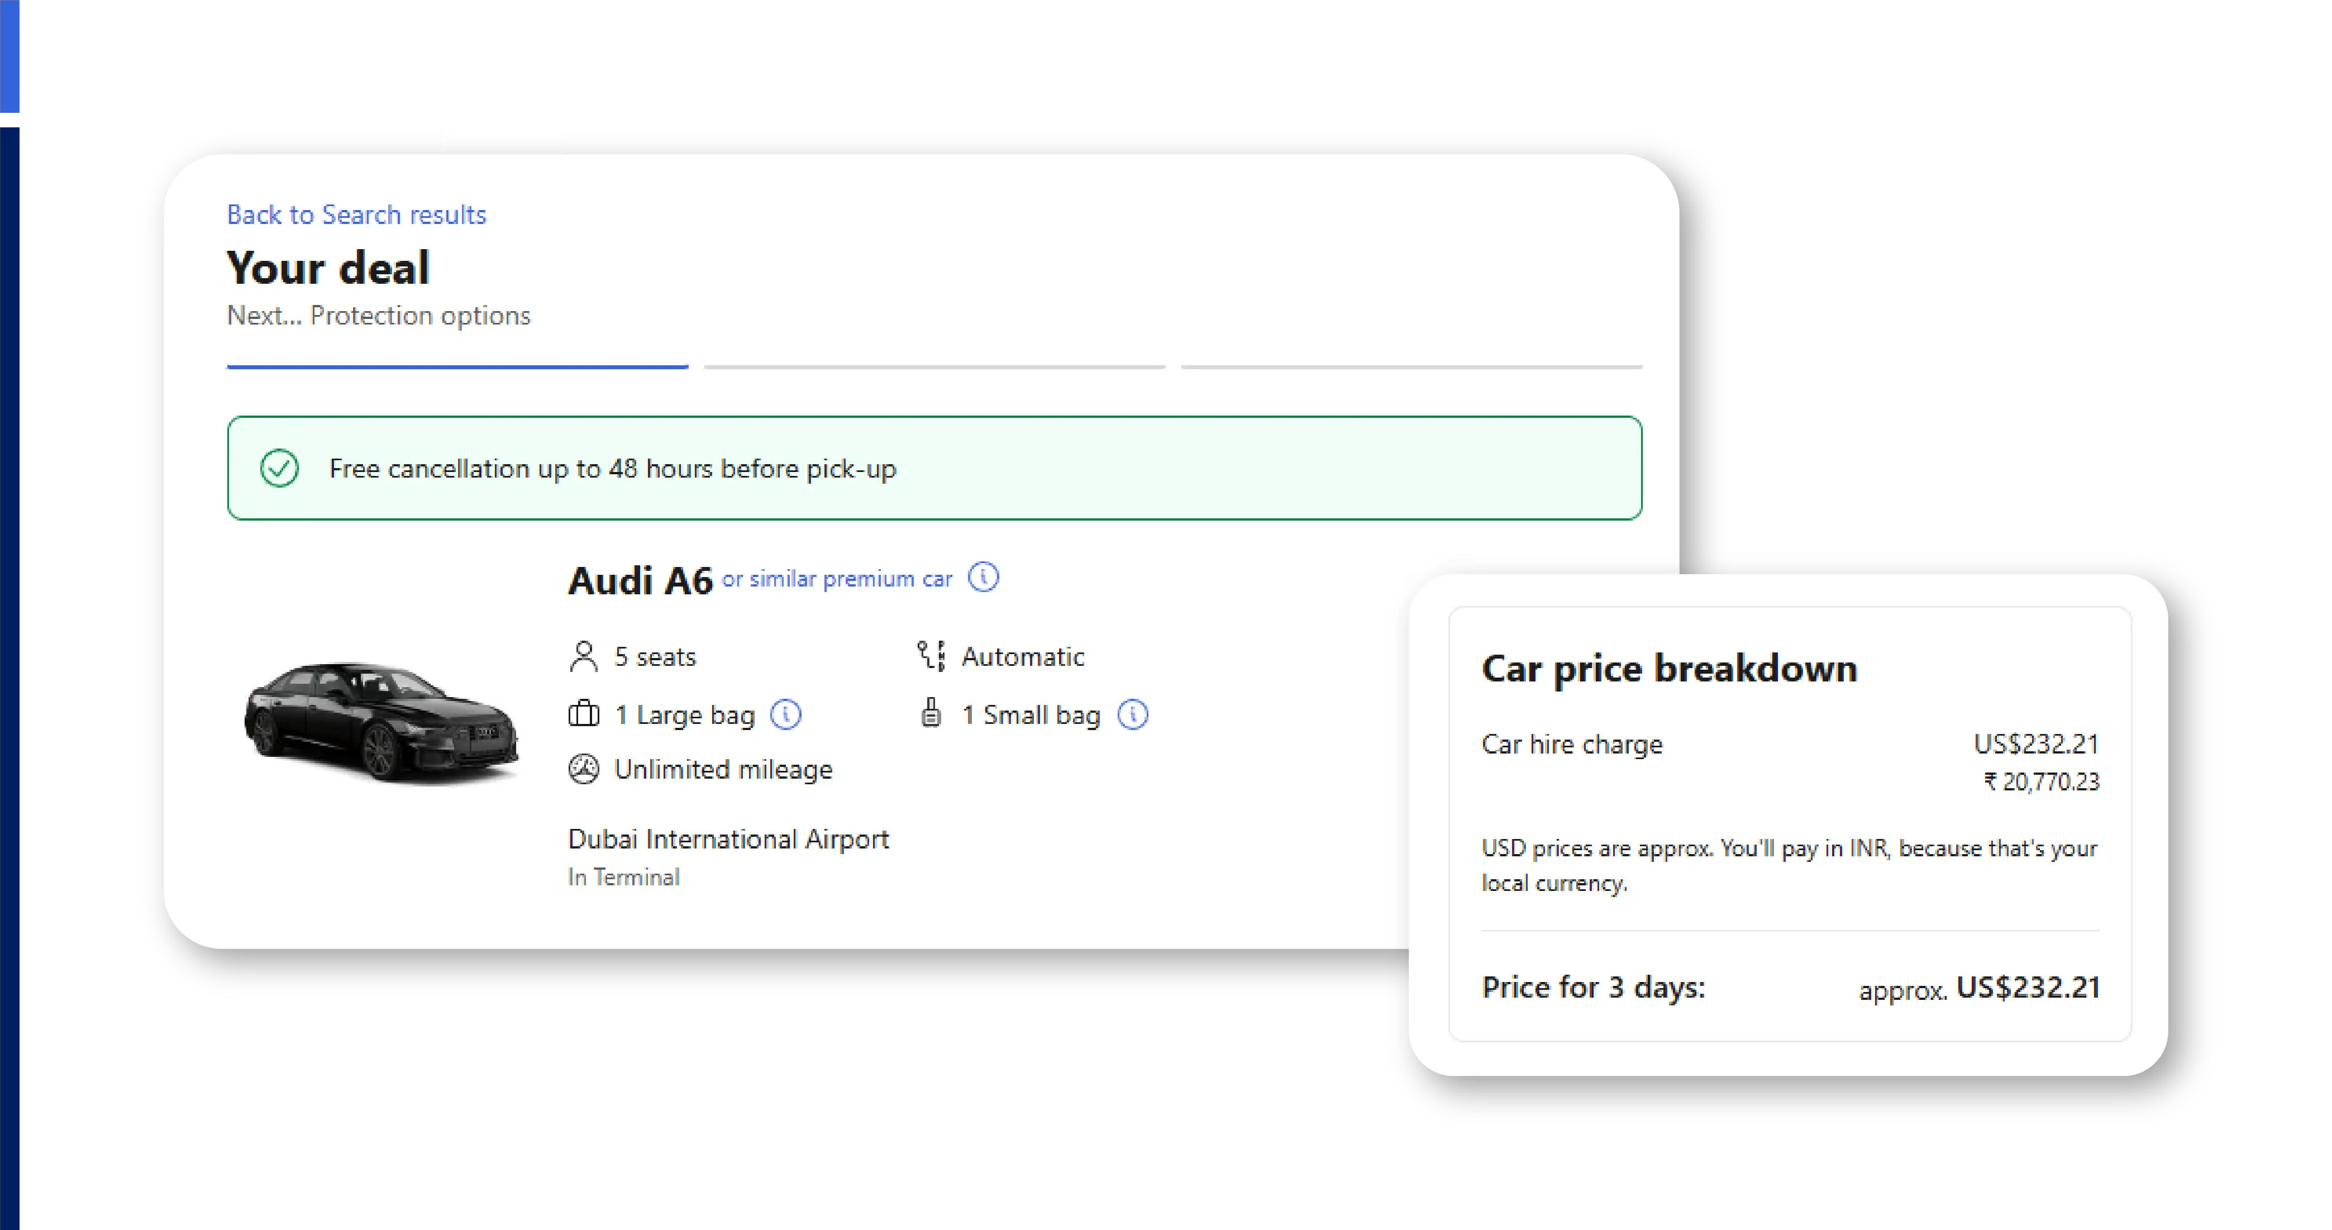The image size is (2332, 1230).
Task: Click the large suitcase icon
Action: pyautogui.click(x=585, y=714)
